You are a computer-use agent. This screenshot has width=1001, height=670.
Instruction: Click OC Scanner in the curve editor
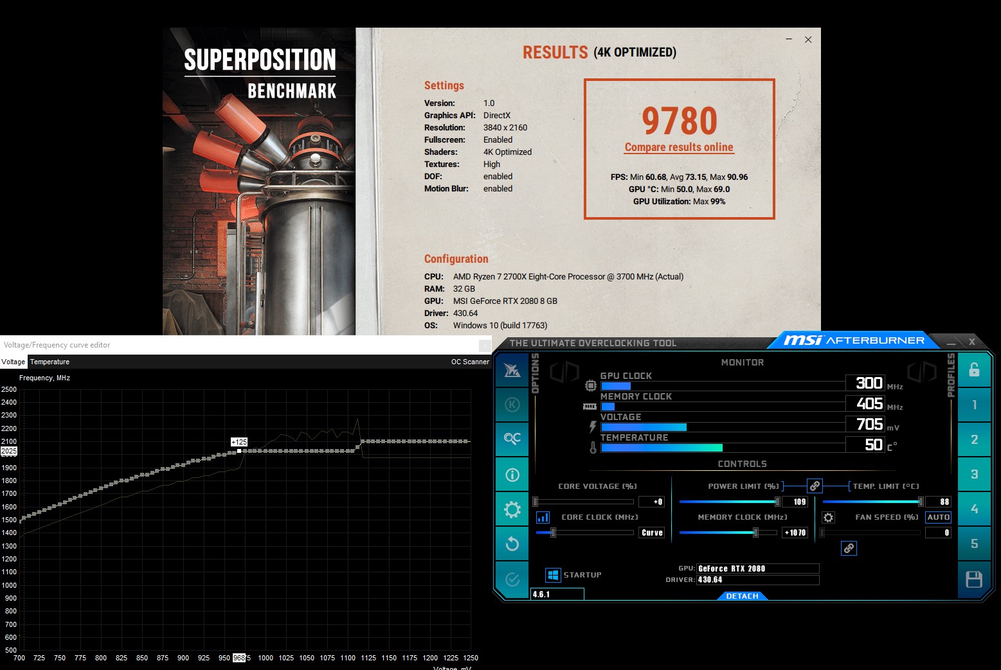pyautogui.click(x=470, y=362)
